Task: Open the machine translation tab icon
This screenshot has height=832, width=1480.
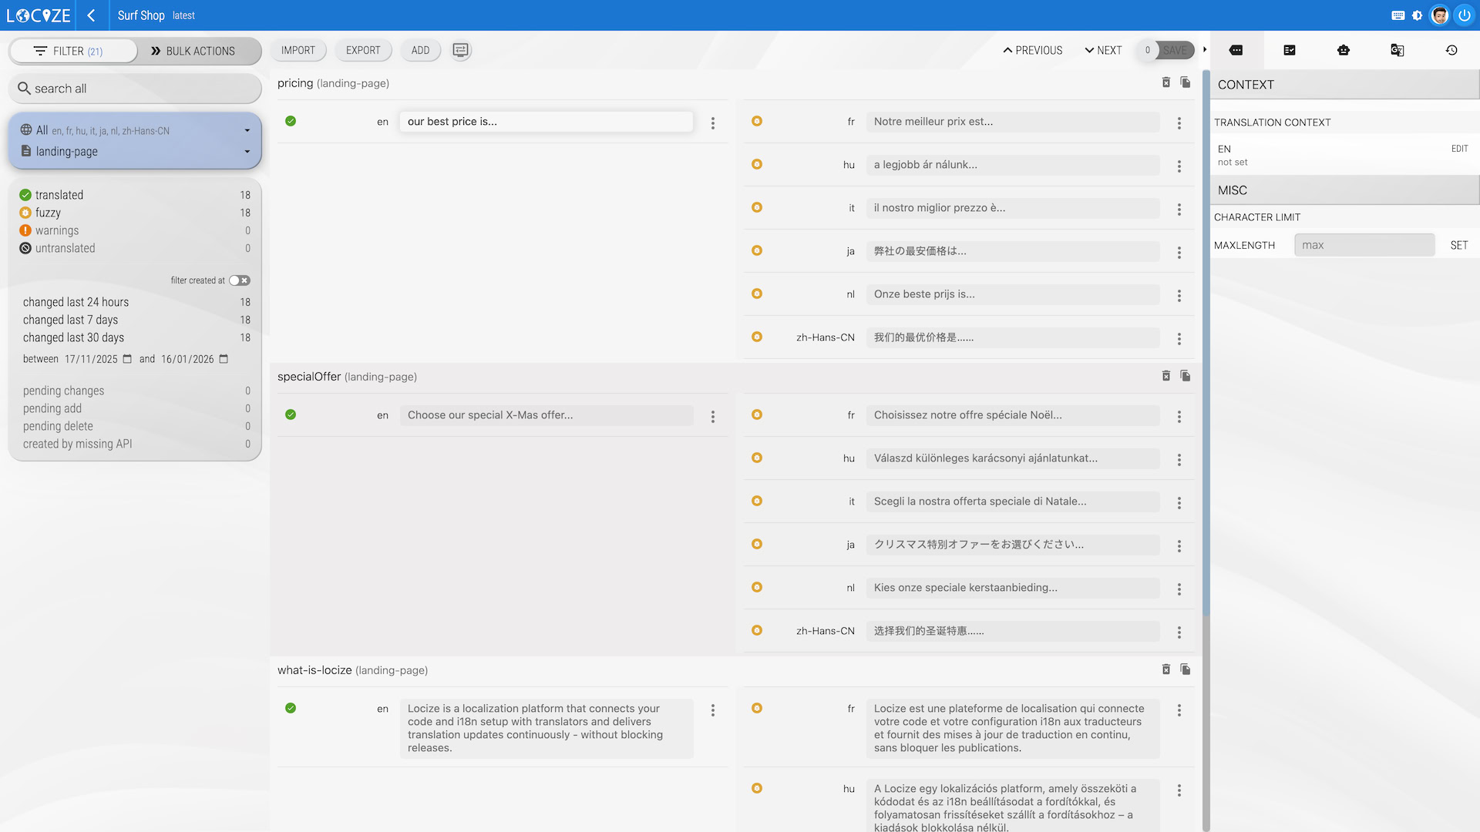Action: [x=1397, y=50]
